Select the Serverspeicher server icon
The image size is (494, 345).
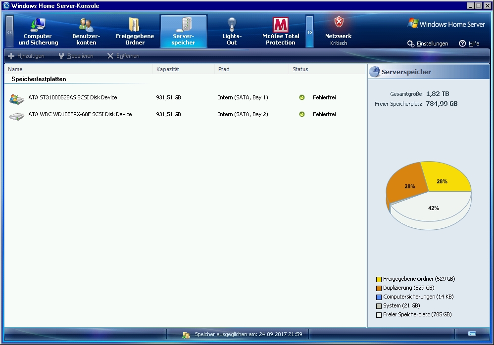184,25
